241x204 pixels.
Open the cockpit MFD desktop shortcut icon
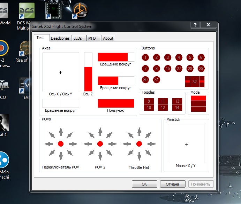(53, 11)
